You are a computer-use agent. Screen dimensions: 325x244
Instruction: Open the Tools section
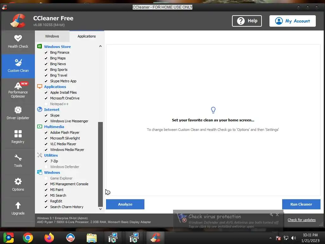tap(18, 161)
